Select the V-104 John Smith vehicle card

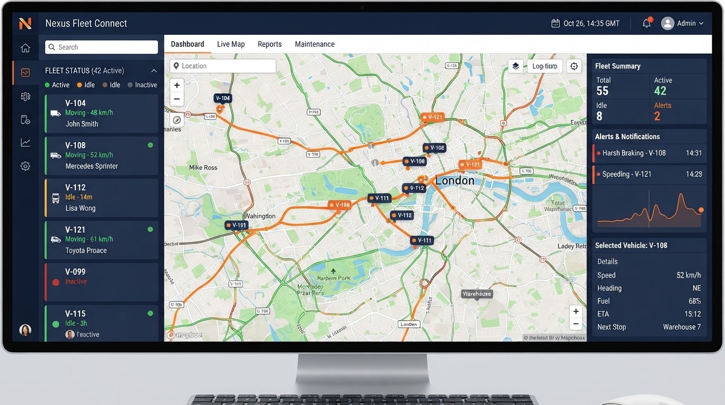[x=101, y=113]
